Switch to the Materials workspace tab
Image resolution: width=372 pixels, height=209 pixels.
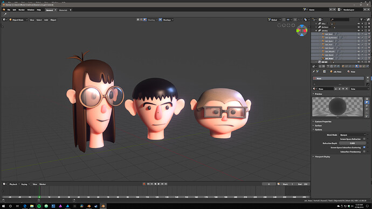[63, 10]
